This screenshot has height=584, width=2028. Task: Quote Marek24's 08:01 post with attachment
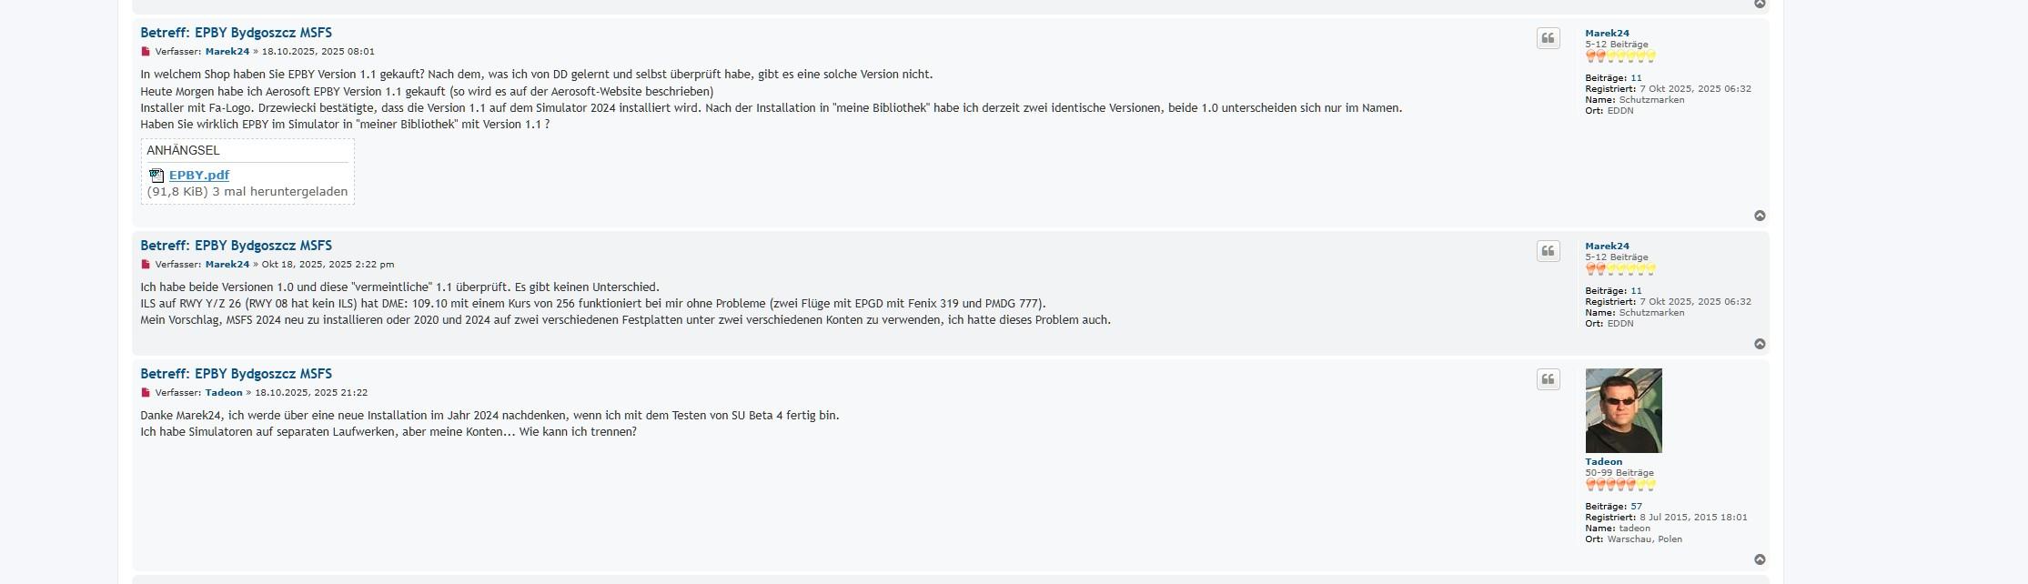coord(1548,38)
